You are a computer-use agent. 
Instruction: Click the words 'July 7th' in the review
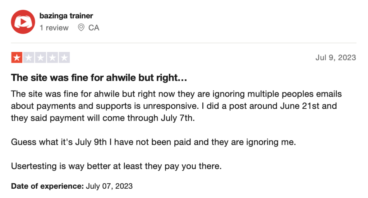tap(178, 118)
